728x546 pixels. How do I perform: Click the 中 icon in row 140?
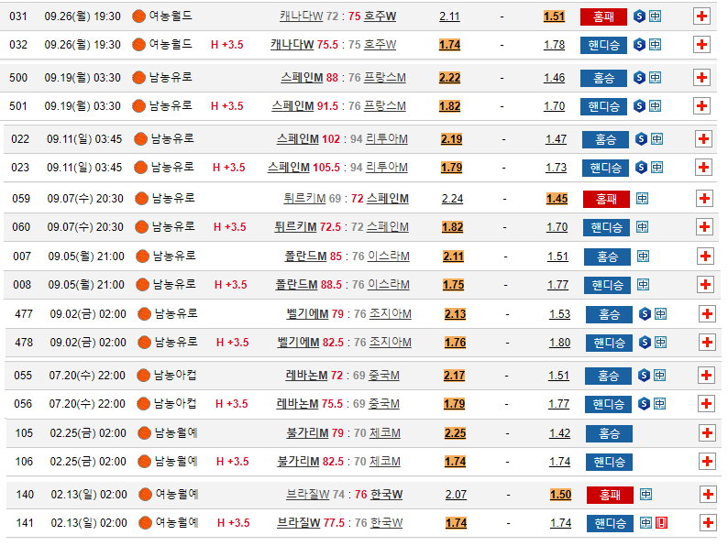pos(645,495)
